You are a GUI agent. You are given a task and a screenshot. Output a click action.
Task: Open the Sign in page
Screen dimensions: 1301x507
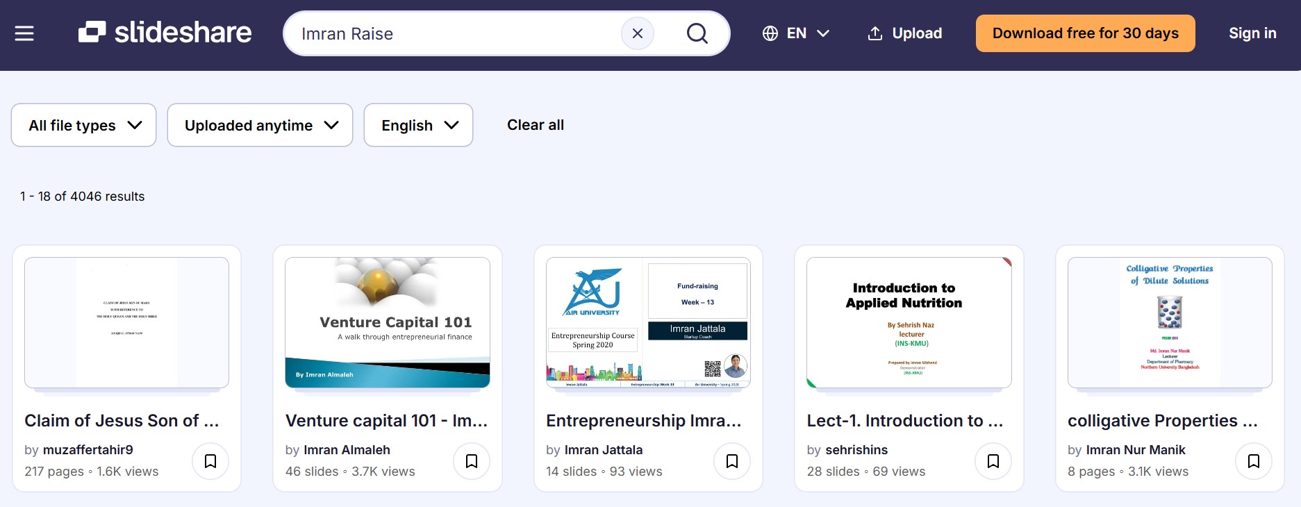click(x=1252, y=33)
